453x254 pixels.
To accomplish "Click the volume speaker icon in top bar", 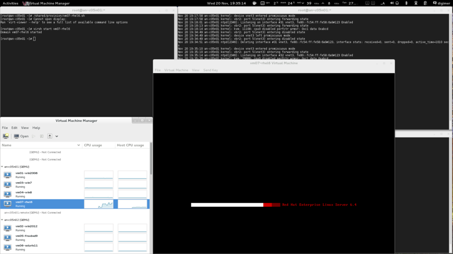I will [392, 3].
